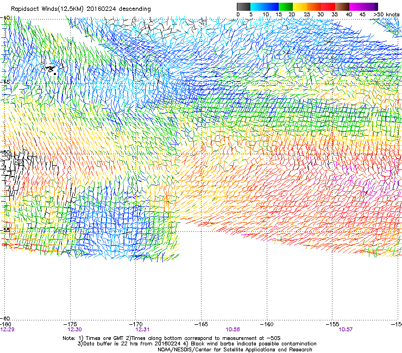Click the NOAA/NESDIS credit line
The image size is (402, 353).
click(235, 350)
